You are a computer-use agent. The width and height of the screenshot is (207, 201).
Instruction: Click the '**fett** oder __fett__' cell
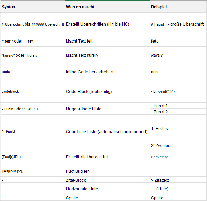click(33, 41)
